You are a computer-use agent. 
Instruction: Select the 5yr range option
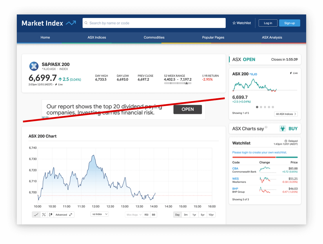[203, 215]
